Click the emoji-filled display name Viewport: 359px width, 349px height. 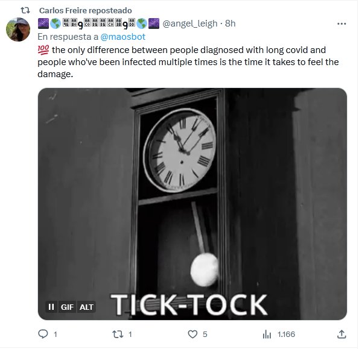[x=98, y=24]
